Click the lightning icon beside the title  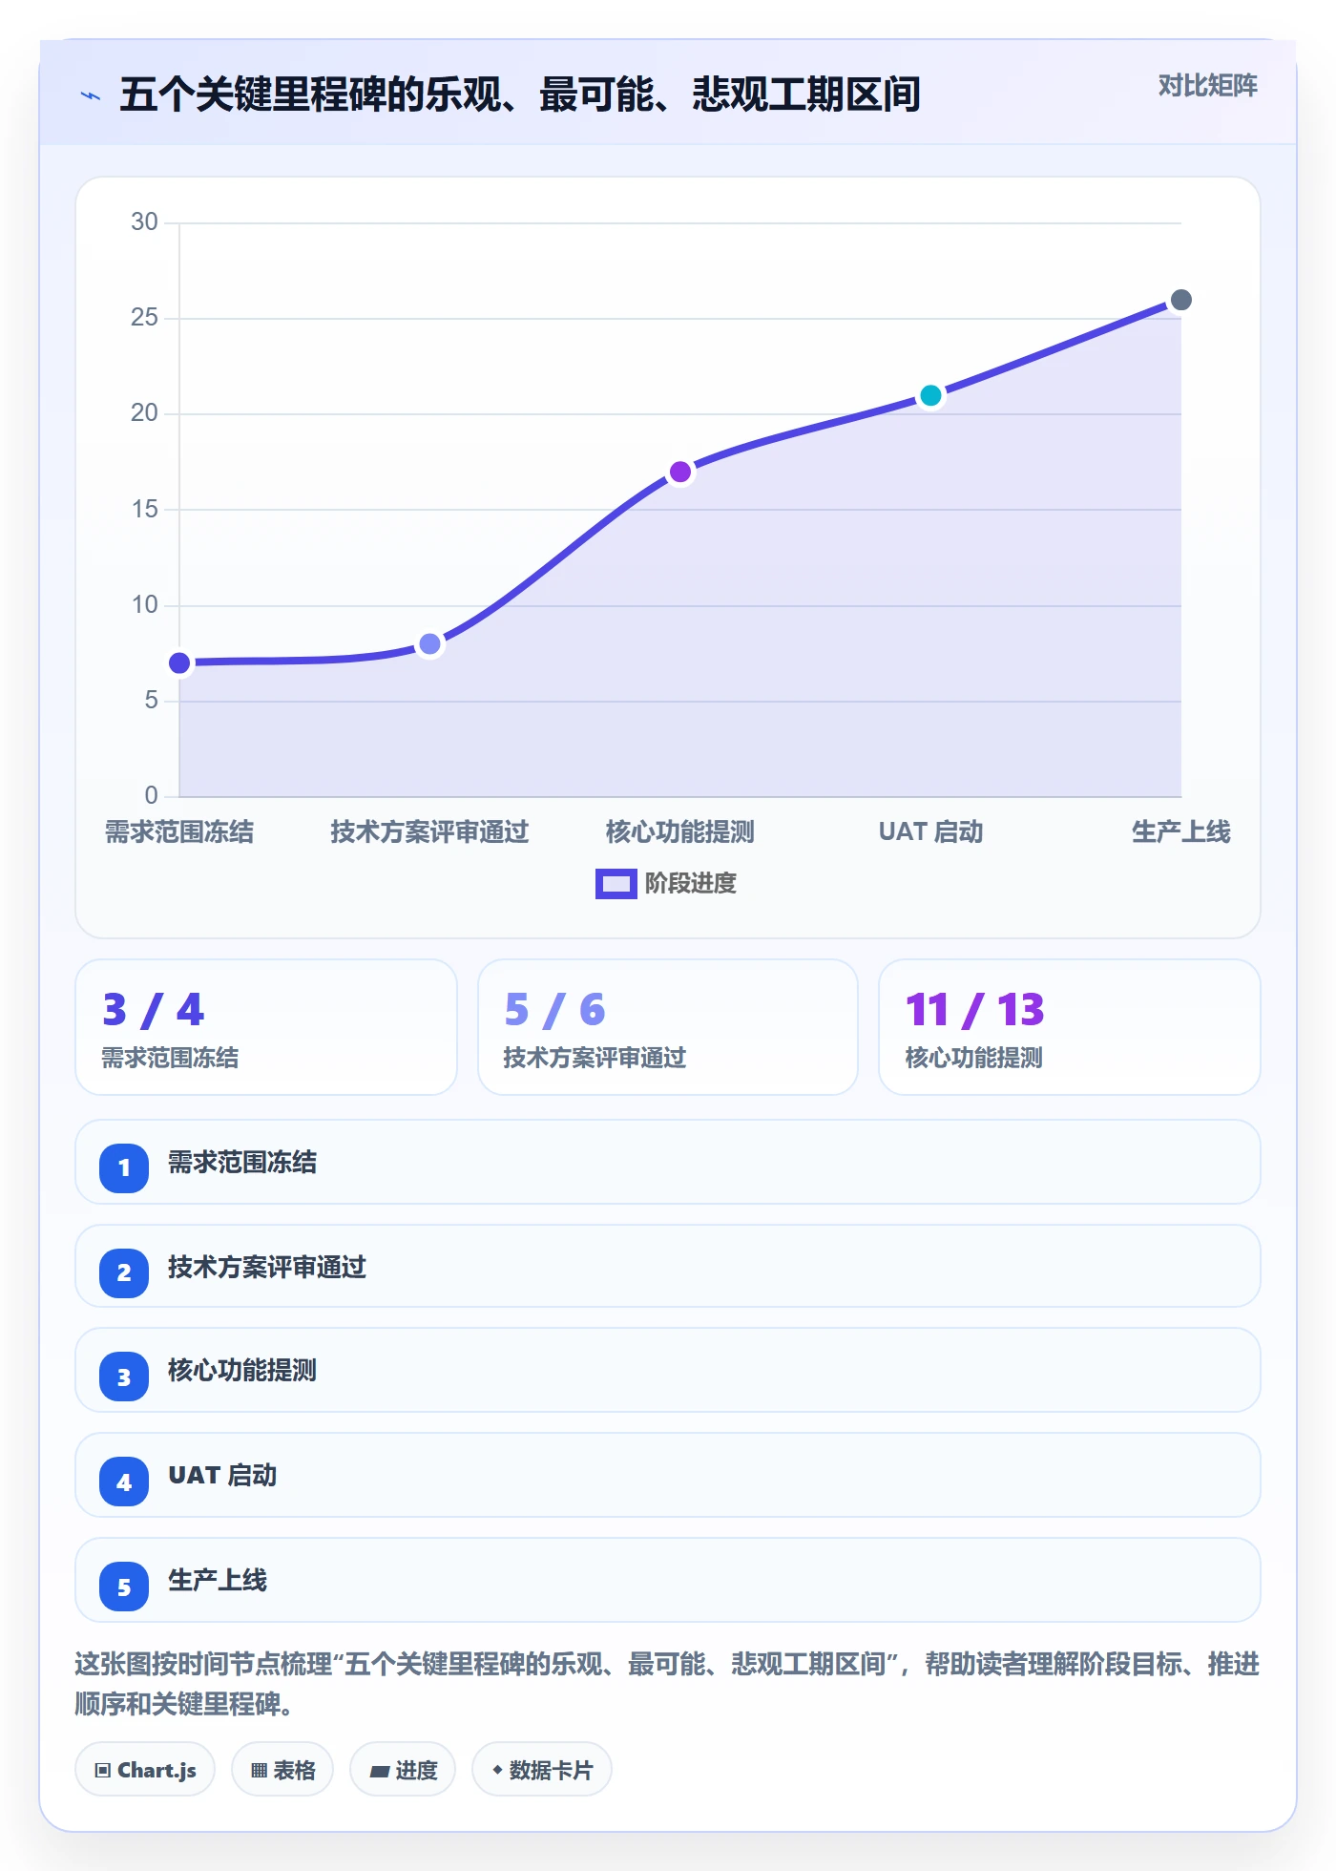91,95
